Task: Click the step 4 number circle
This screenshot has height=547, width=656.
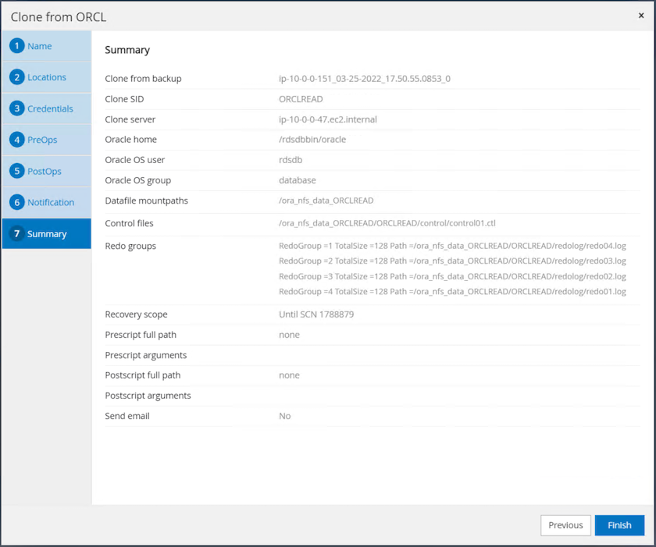Action: (x=17, y=140)
